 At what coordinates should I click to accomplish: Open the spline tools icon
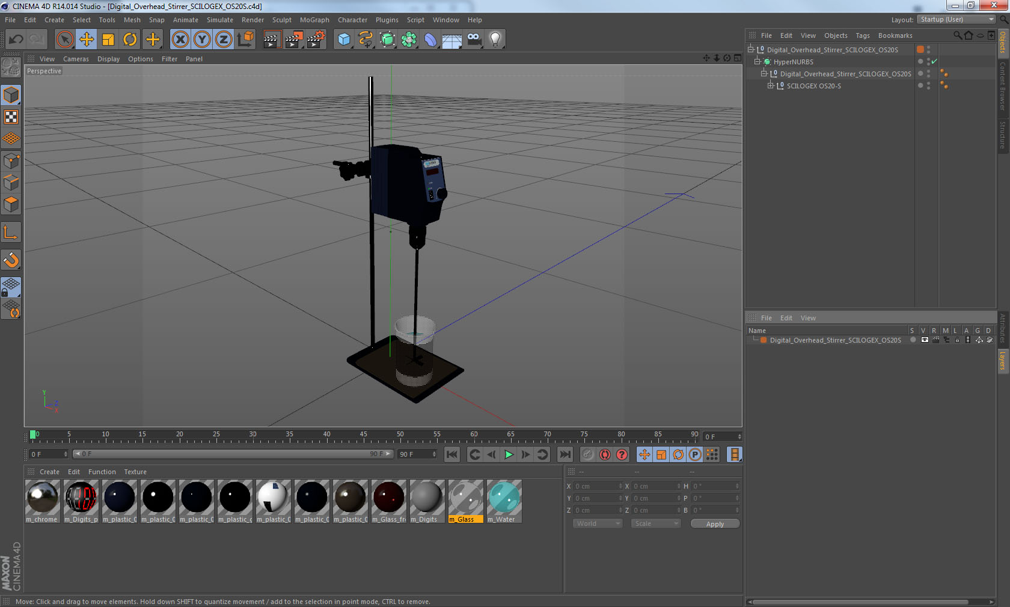366,40
